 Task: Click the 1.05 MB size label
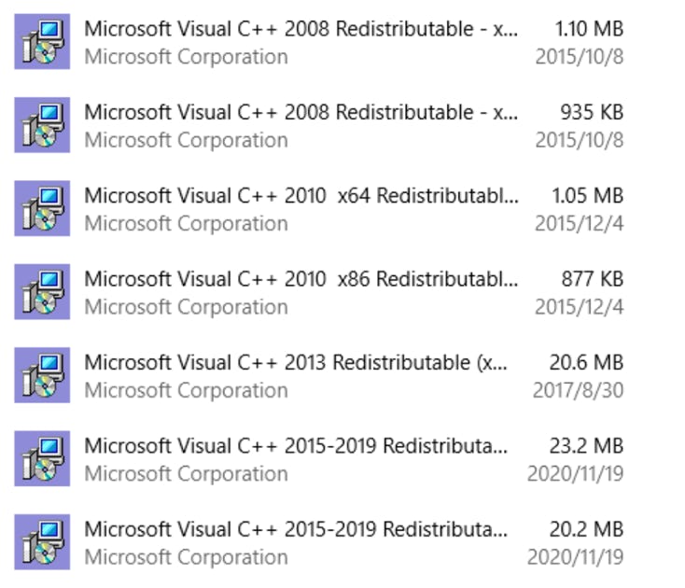[x=588, y=196]
